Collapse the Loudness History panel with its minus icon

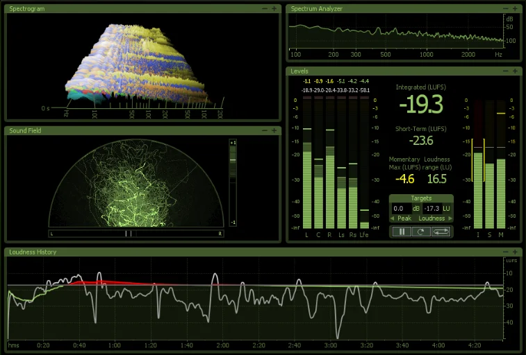coord(506,252)
